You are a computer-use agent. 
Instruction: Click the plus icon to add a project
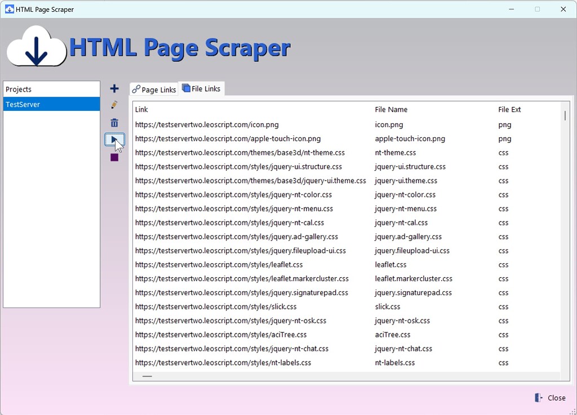coord(114,88)
